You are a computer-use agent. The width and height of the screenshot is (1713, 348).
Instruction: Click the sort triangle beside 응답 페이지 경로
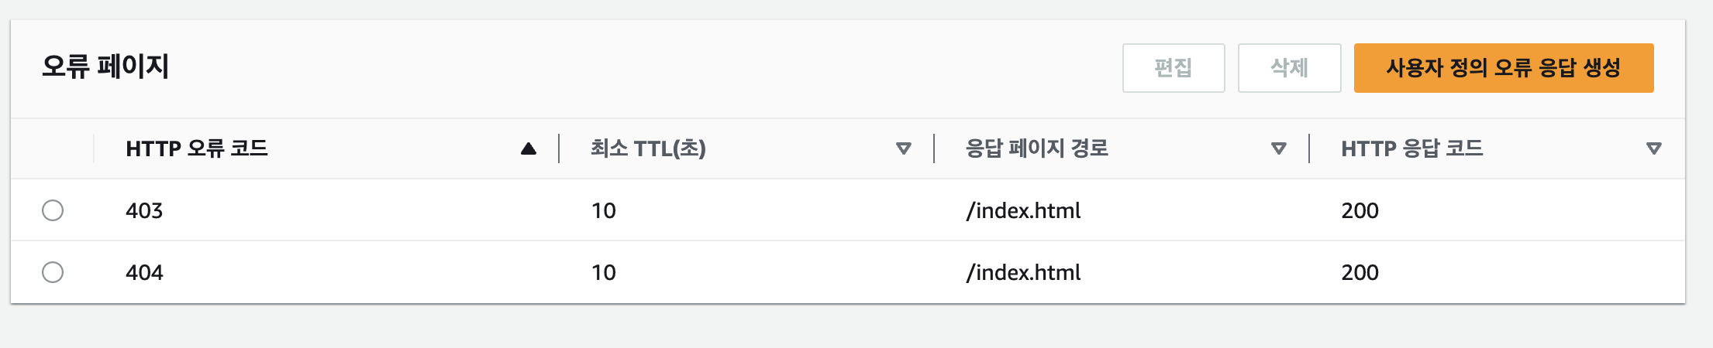[1279, 148]
